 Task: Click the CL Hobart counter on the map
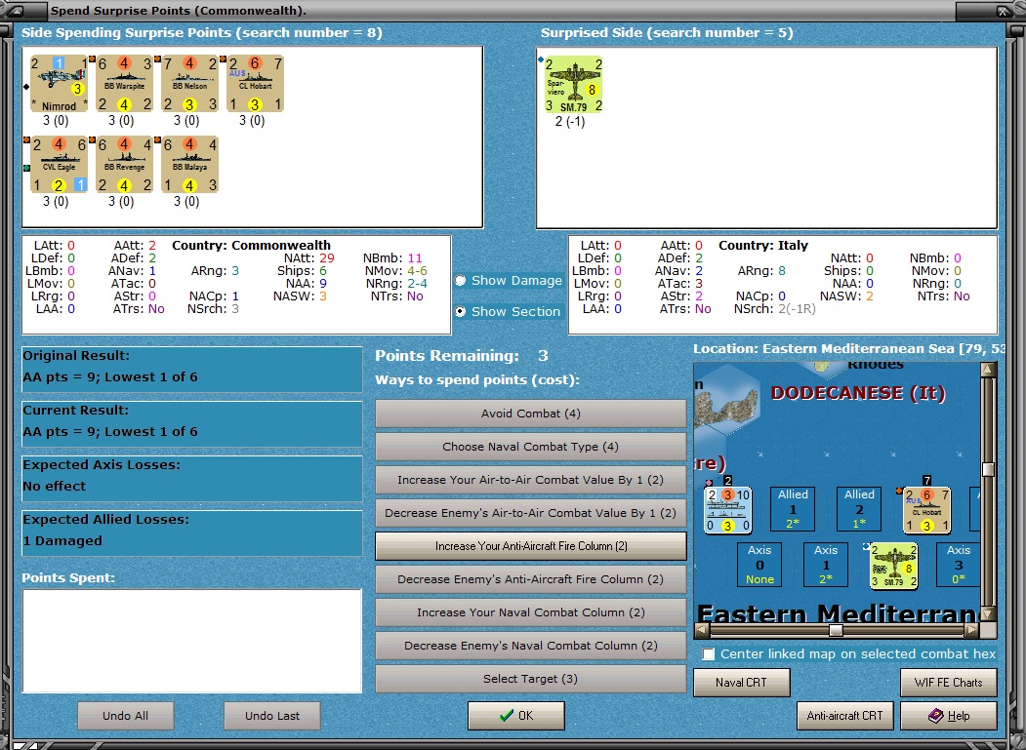point(927,510)
